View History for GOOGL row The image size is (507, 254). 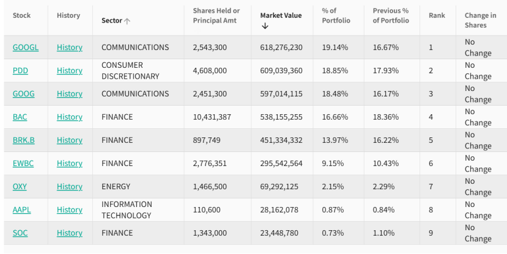click(x=69, y=47)
